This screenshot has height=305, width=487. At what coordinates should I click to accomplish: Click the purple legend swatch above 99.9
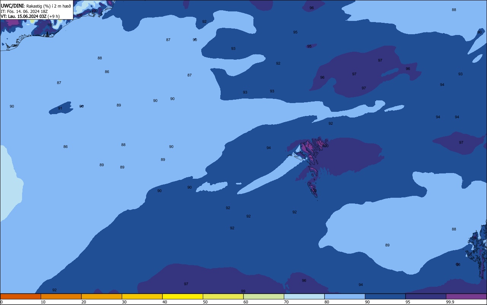click(466, 296)
